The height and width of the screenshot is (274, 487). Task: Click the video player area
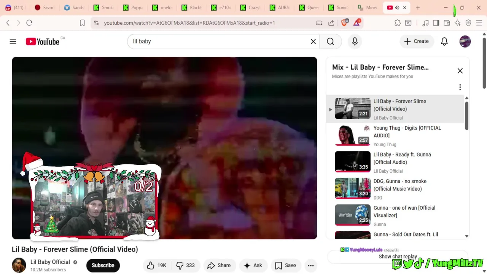[164, 148]
